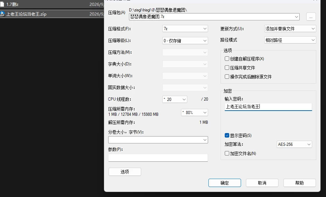326x197 pixels.
Task: Click the 确定 button
Action: [x=224, y=183]
